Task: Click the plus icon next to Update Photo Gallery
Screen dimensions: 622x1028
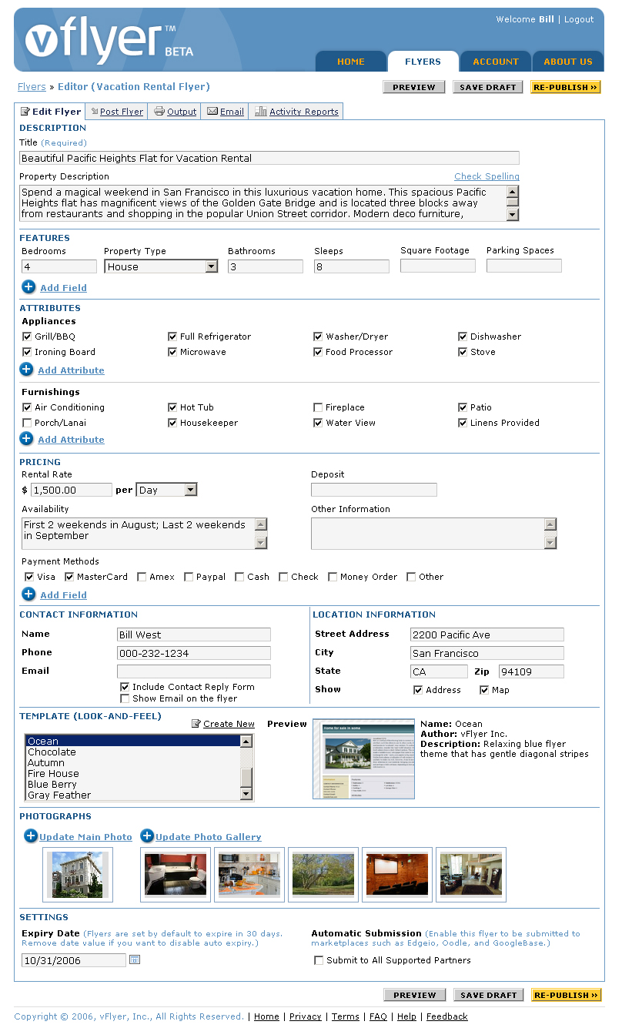Action: pyautogui.click(x=147, y=836)
